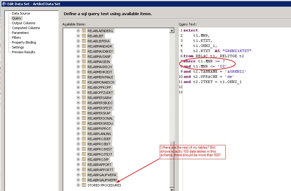
Task: Click the table icon beside RELABPERSKAP
Action: 84,113
